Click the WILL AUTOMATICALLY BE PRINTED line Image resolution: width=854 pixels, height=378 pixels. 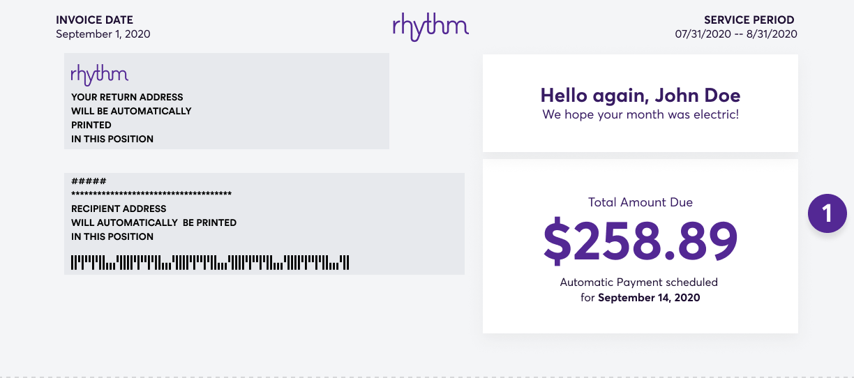(x=153, y=222)
